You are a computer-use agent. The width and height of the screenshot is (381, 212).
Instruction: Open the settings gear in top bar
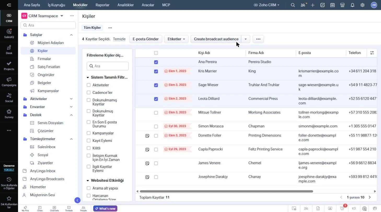(362, 5)
